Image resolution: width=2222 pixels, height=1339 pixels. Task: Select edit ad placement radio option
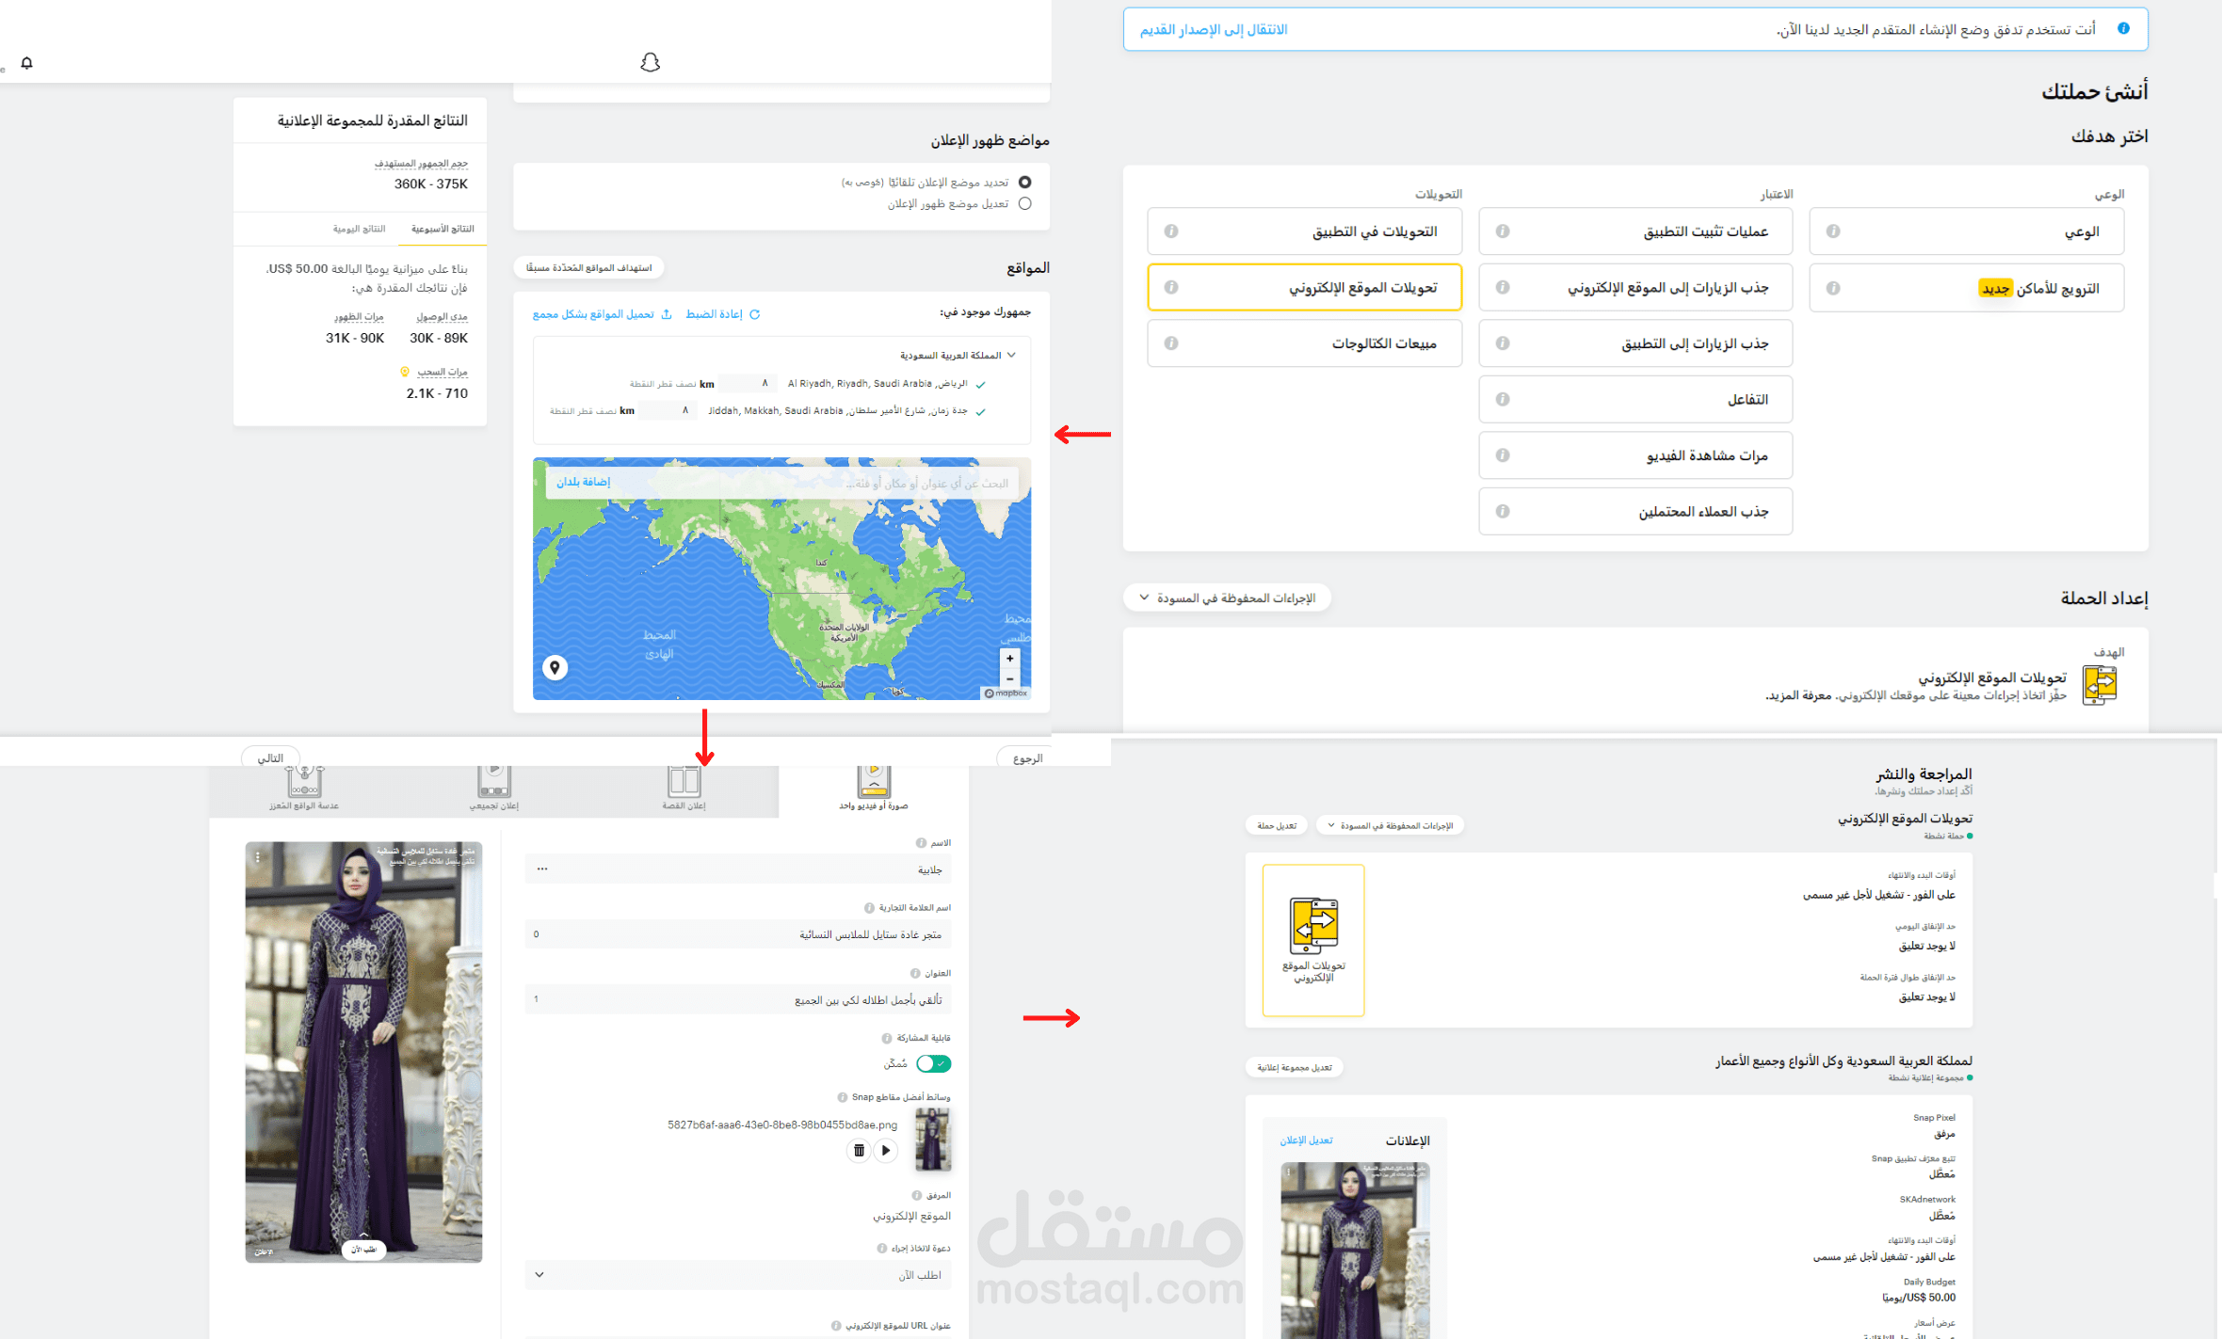(1024, 204)
